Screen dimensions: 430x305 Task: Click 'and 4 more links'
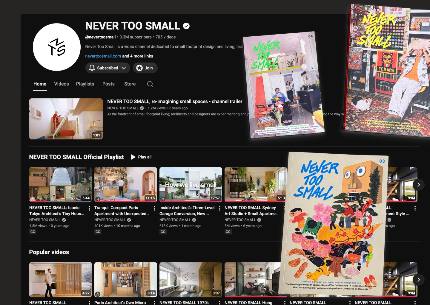point(138,56)
